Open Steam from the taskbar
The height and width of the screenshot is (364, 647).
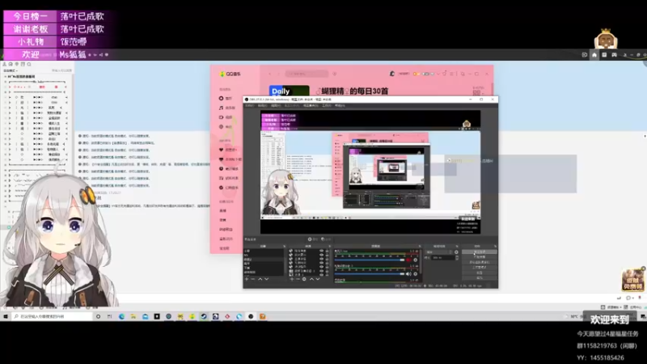tap(204, 316)
